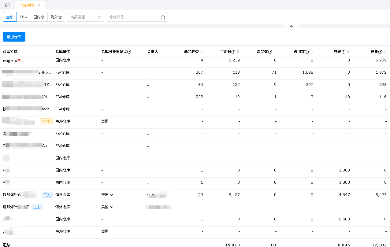This screenshot has width=390, height=247.
Task: Open the 商品类型 dropdown
Action: coord(86,17)
